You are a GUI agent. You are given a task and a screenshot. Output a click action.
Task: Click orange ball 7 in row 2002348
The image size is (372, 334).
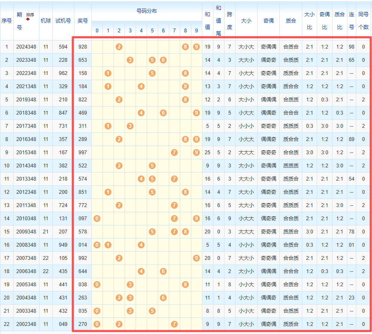[174, 324]
